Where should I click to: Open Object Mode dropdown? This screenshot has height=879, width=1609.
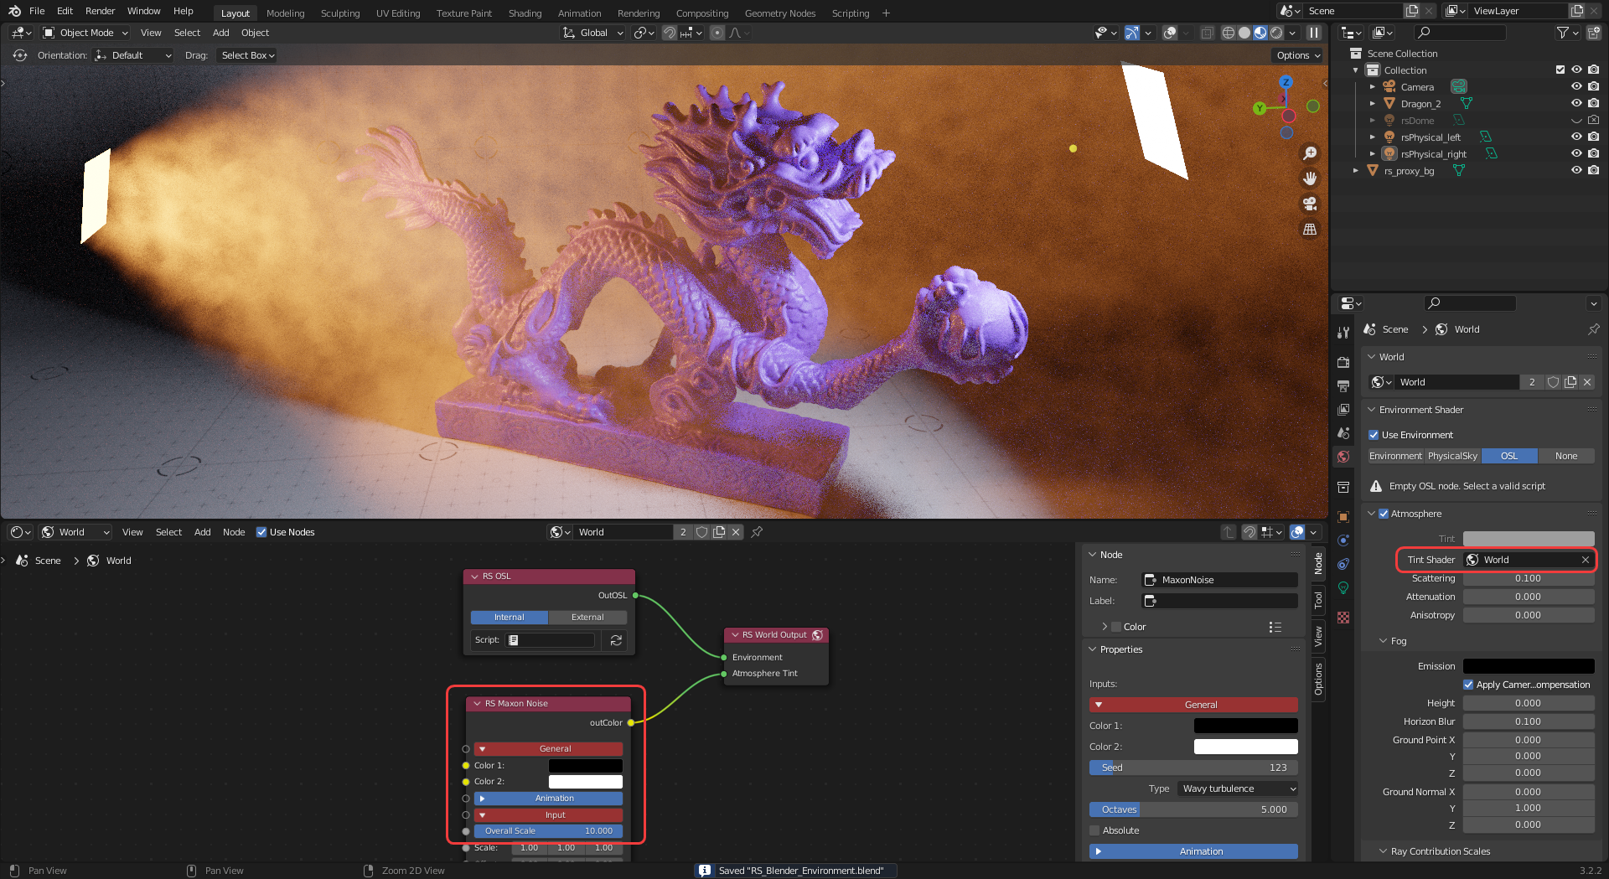[85, 33]
